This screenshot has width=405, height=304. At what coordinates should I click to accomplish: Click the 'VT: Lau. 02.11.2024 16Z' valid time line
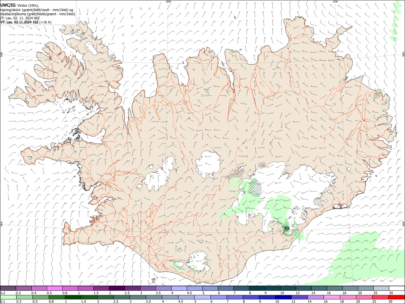point(20,22)
